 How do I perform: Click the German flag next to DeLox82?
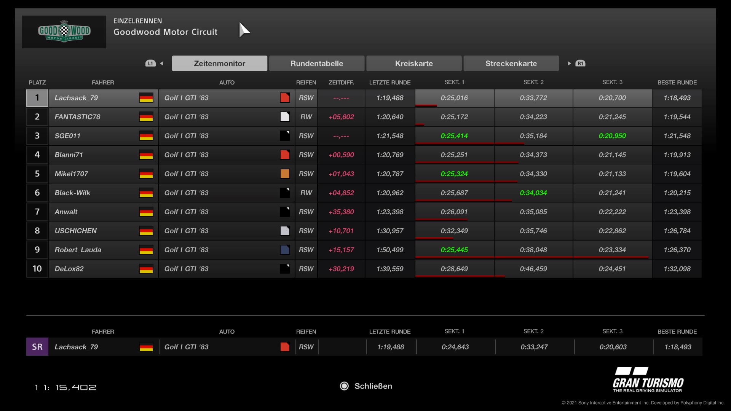click(x=146, y=269)
